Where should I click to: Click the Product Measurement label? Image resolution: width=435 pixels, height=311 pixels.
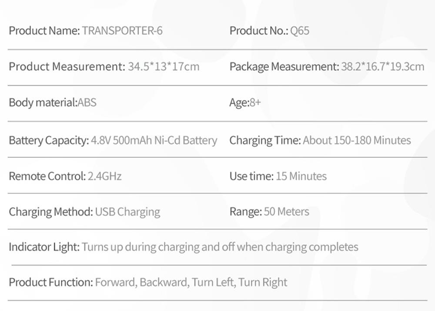[67, 67]
